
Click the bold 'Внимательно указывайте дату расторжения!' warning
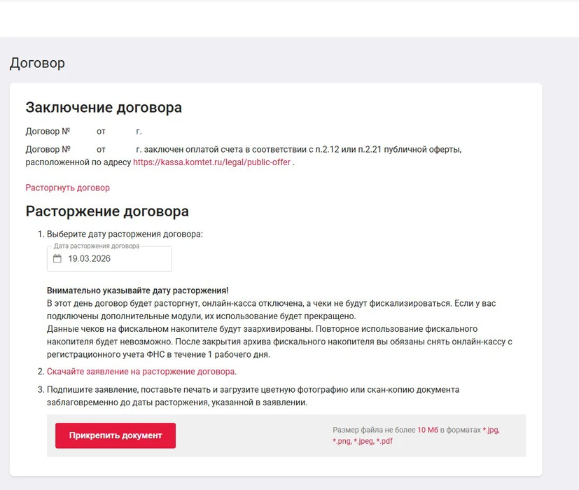point(137,290)
